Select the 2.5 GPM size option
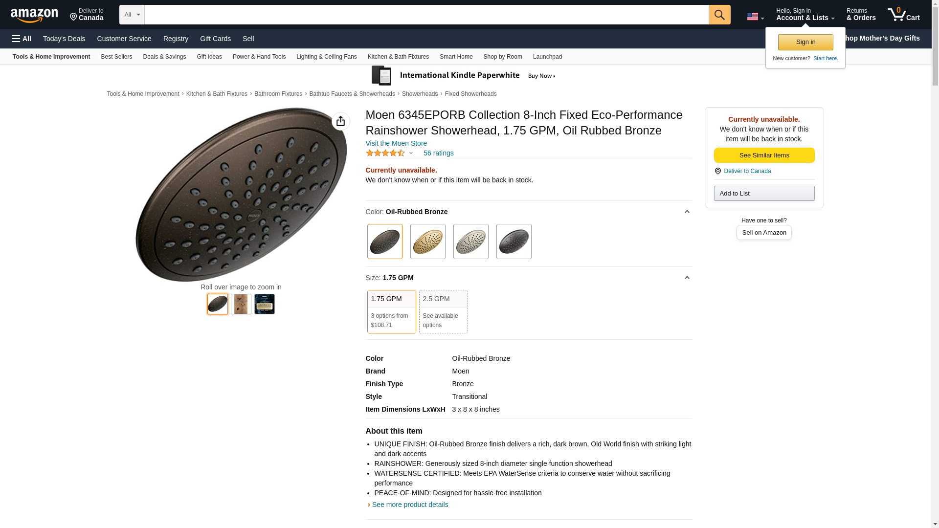The height and width of the screenshot is (528, 939). 443,311
